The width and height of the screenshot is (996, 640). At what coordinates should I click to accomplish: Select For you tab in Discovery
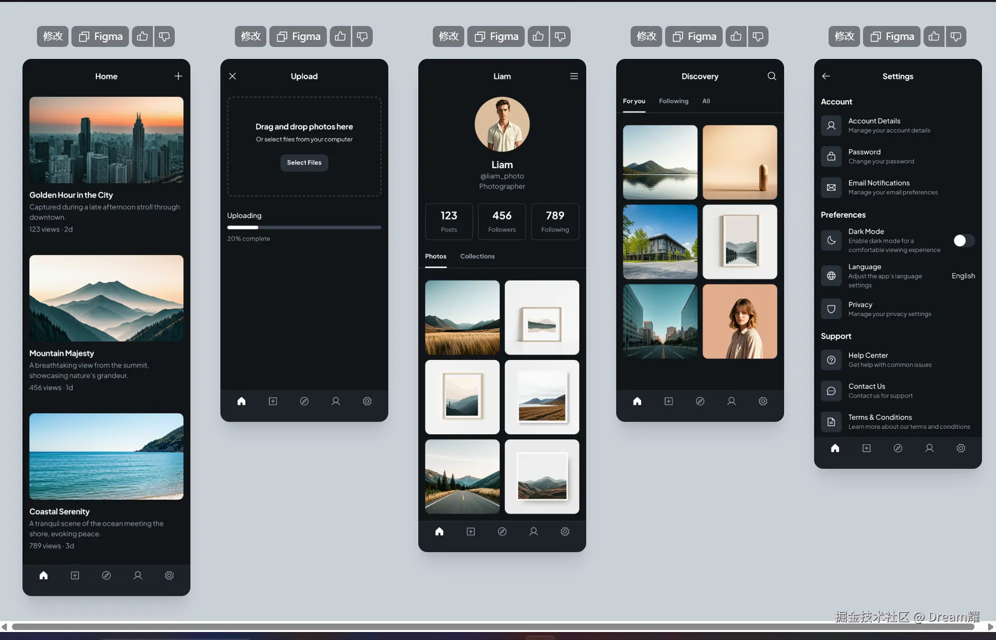634,101
